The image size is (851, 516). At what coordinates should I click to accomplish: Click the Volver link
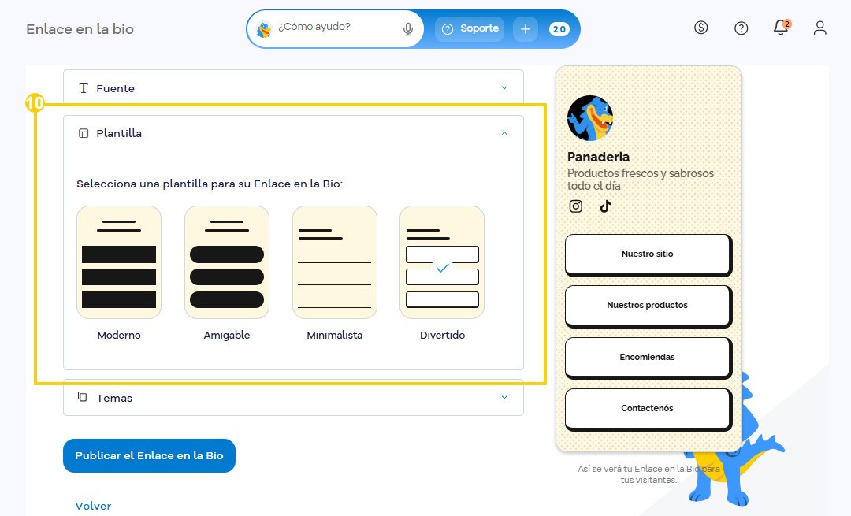point(93,507)
